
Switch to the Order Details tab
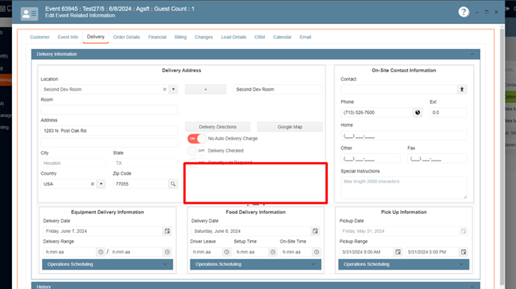[x=126, y=37]
